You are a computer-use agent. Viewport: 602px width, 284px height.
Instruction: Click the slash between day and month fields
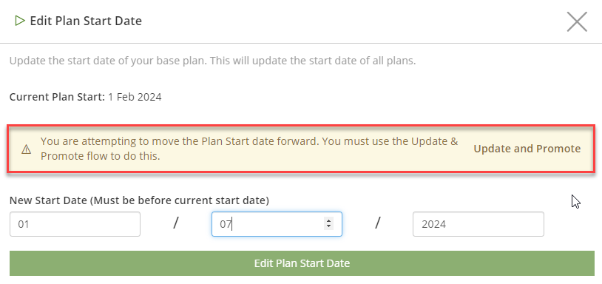(176, 223)
